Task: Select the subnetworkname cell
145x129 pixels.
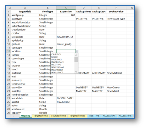Action: point(25,26)
